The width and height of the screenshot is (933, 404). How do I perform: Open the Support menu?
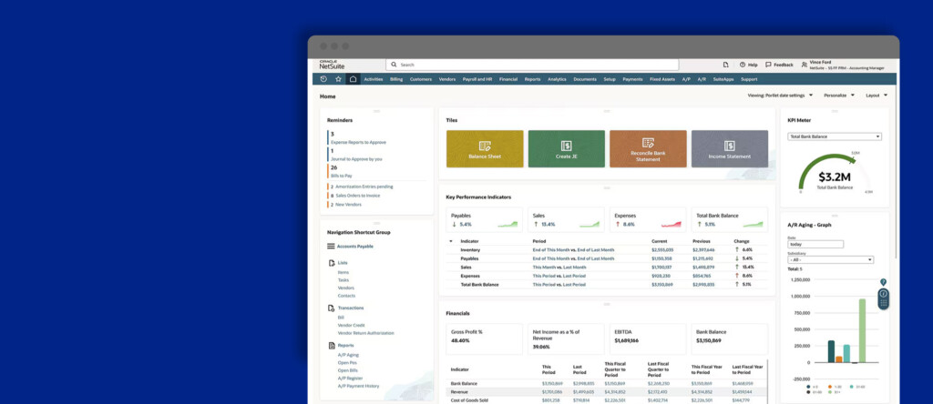point(749,79)
